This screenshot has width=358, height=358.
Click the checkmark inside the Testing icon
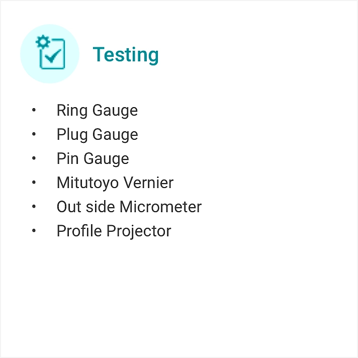point(53,56)
